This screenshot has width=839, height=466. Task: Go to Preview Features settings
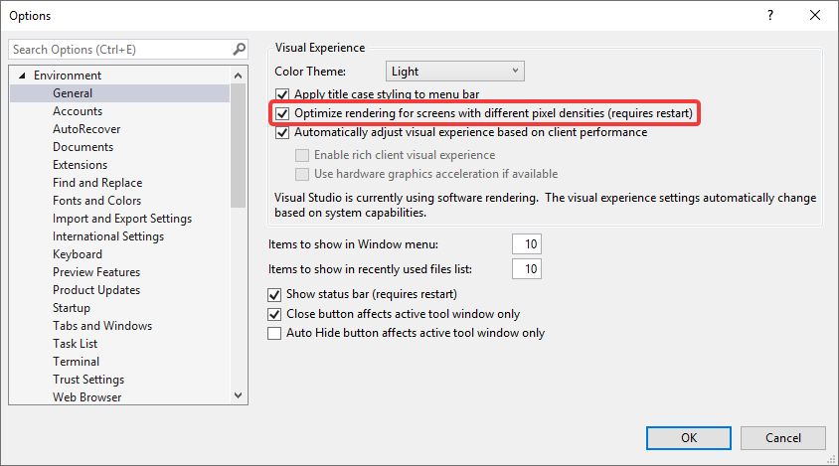[96, 272]
